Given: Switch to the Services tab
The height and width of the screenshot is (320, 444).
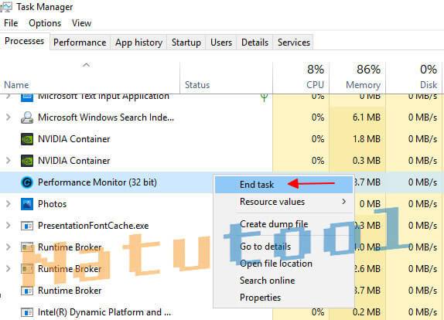Looking at the screenshot, I should click(x=294, y=43).
